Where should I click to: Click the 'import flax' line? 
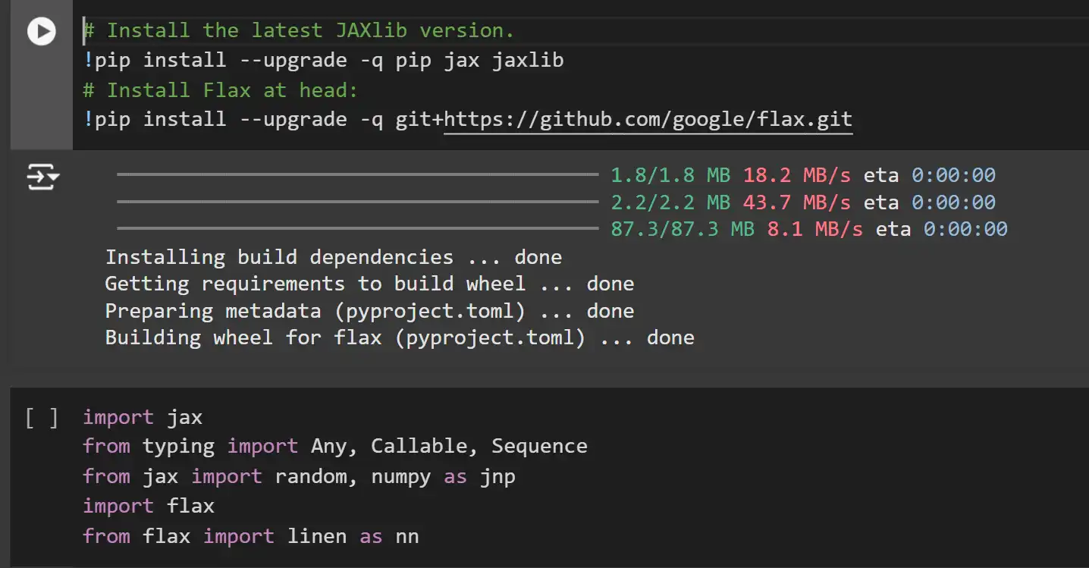(149, 506)
